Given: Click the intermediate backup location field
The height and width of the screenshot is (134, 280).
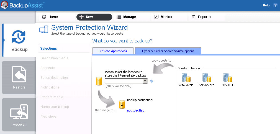Looking at the screenshot, I should coord(126,81).
